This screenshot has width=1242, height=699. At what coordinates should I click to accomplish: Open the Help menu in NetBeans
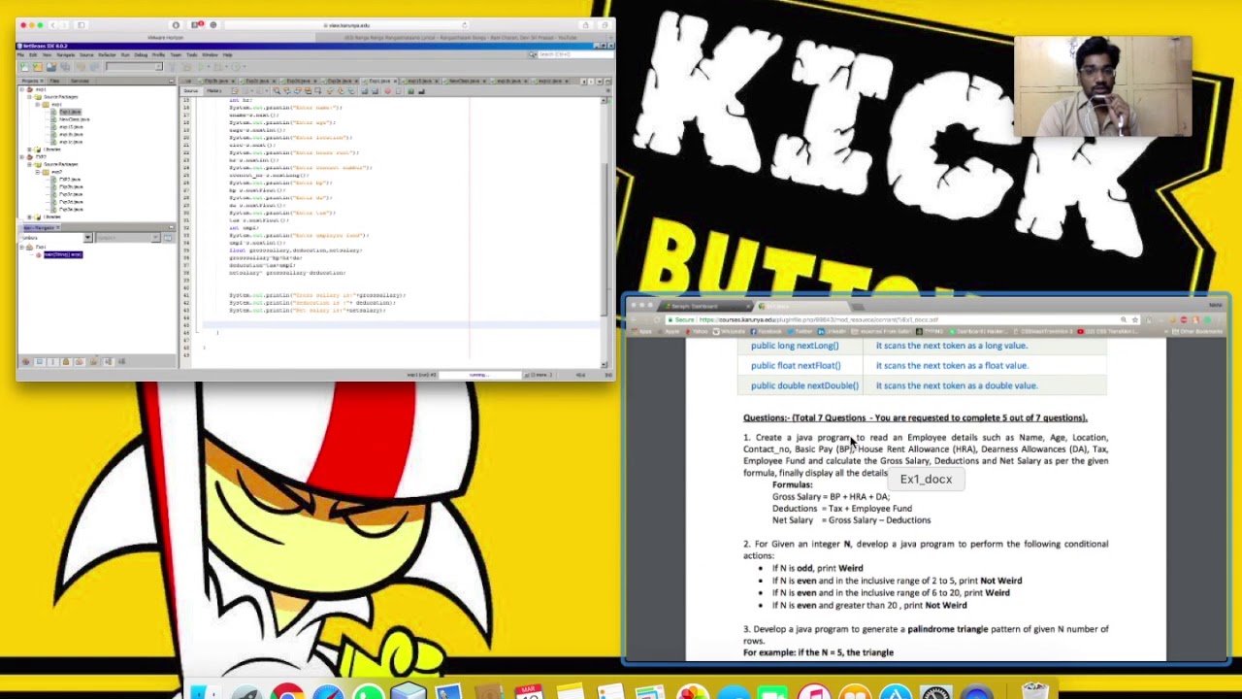pyautogui.click(x=227, y=55)
